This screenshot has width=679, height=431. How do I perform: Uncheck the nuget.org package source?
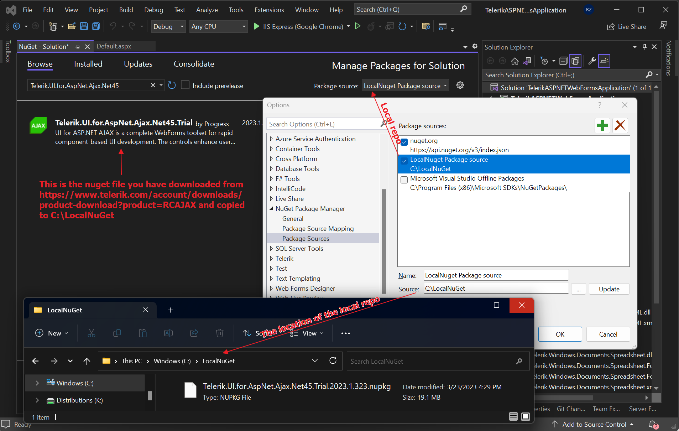pos(404,142)
